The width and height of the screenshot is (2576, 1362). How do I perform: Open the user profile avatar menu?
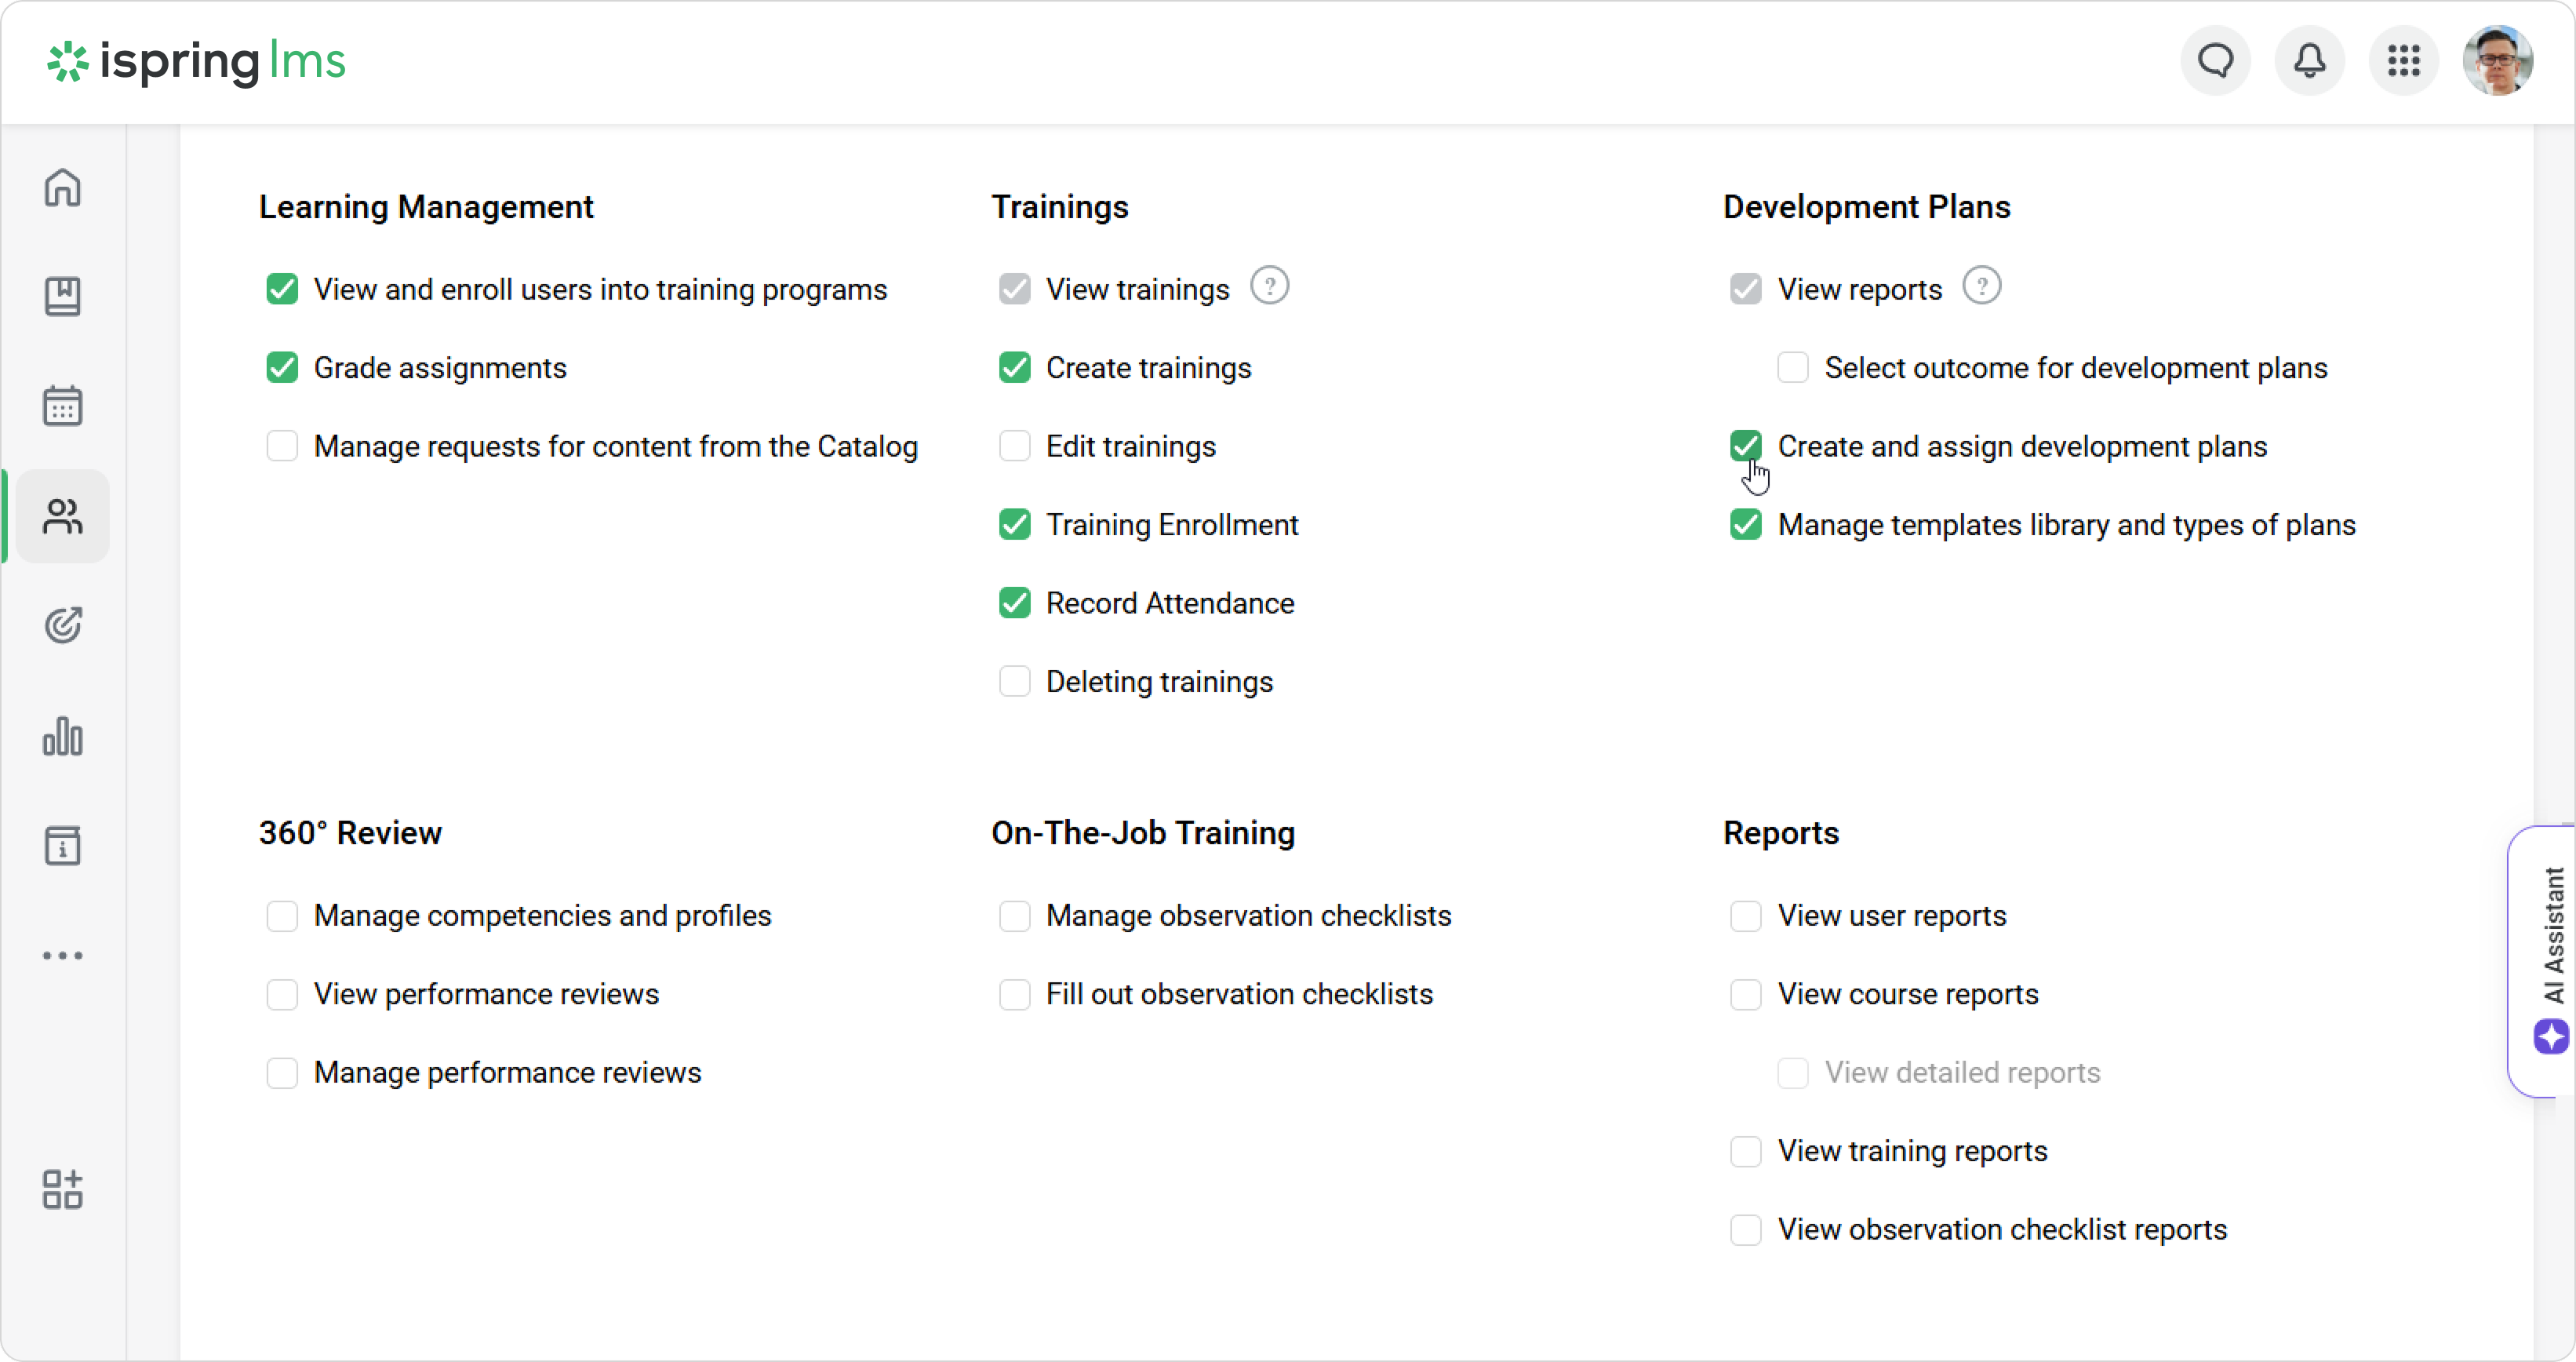[x=2497, y=61]
